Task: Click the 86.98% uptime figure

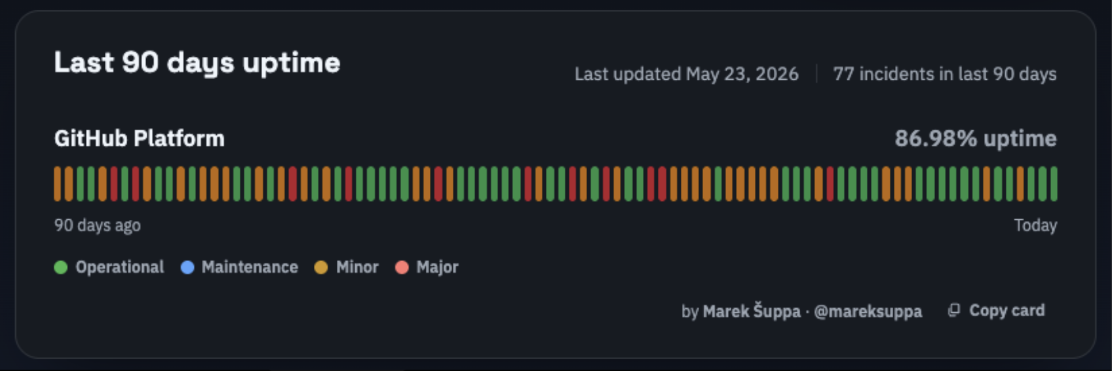Action: click(x=976, y=139)
